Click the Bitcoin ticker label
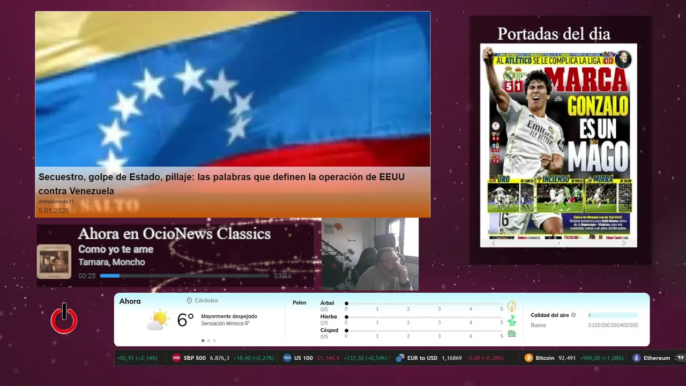This screenshot has height=386, width=686. (545, 358)
